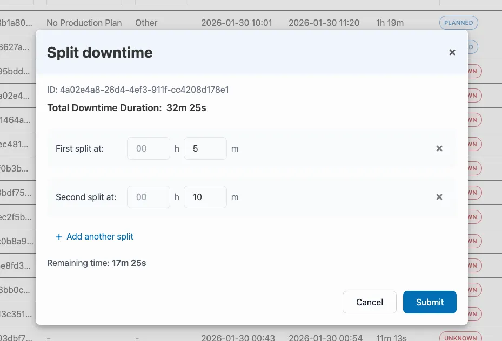
Task: Click the plus icon to add another split
Action: 59,237
